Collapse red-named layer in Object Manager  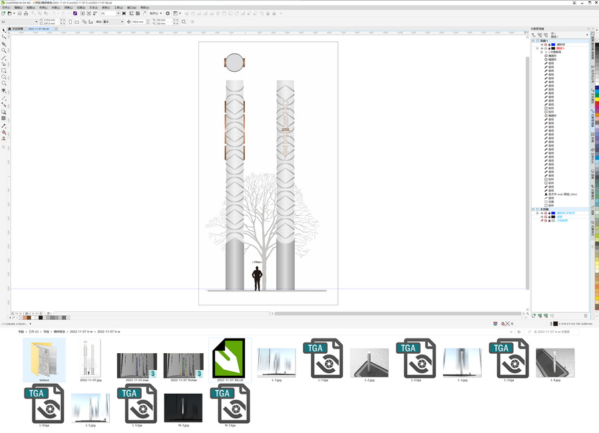(x=537, y=49)
